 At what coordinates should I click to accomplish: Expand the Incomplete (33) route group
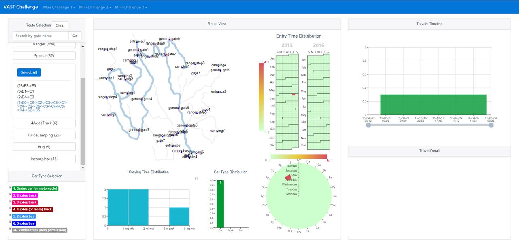point(44,159)
